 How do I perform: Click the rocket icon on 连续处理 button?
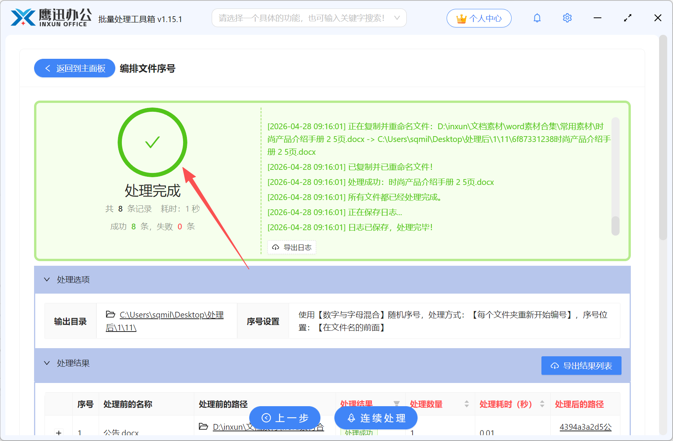pos(351,418)
